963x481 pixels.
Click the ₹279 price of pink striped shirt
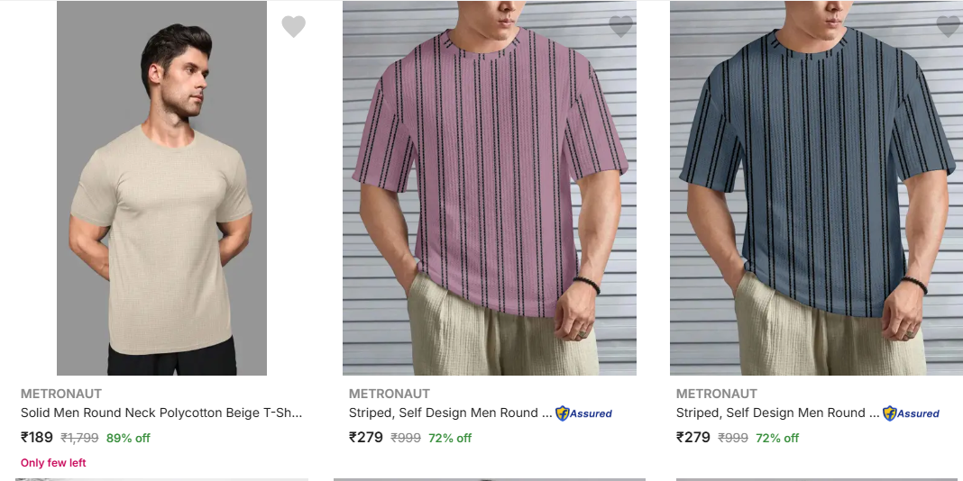pyautogui.click(x=366, y=438)
